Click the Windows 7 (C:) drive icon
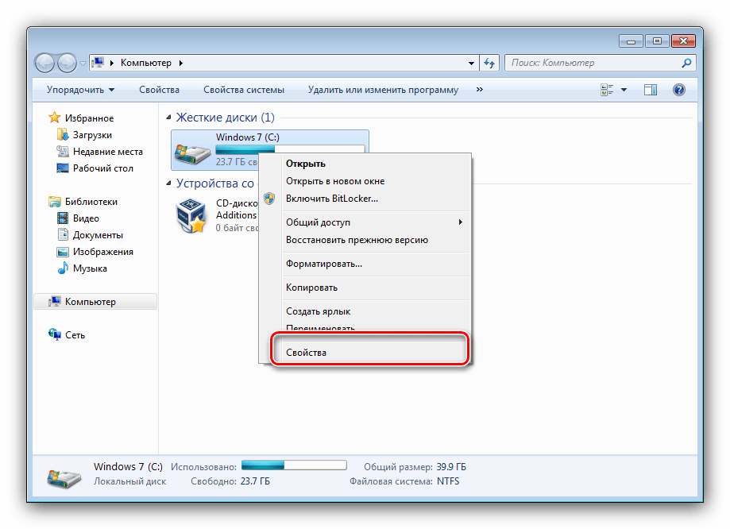 [191, 153]
